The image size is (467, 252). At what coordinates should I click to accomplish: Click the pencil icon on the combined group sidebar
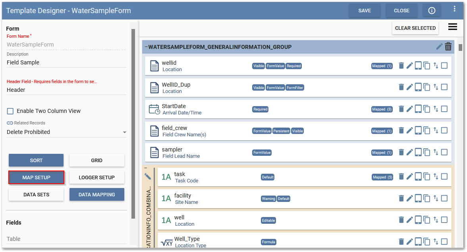click(148, 176)
